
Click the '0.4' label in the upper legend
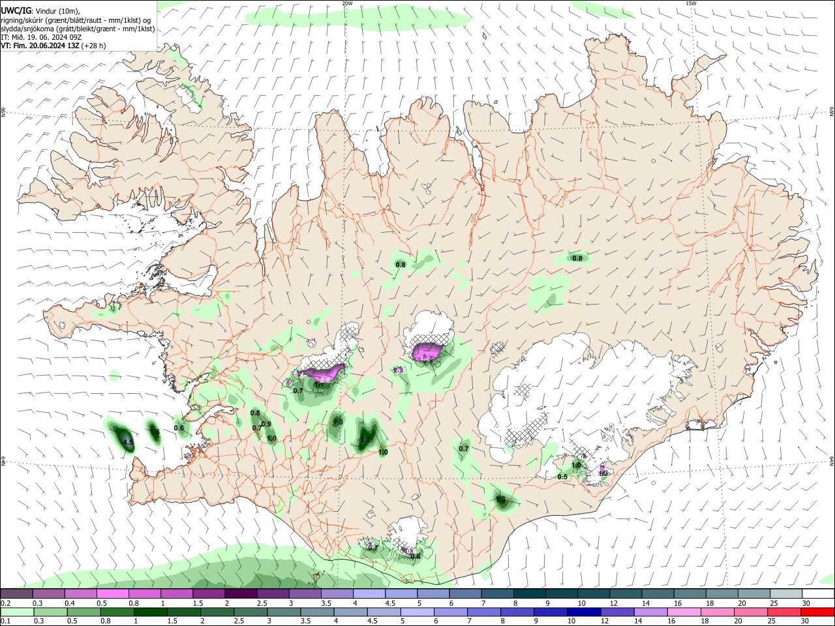point(70,603)
